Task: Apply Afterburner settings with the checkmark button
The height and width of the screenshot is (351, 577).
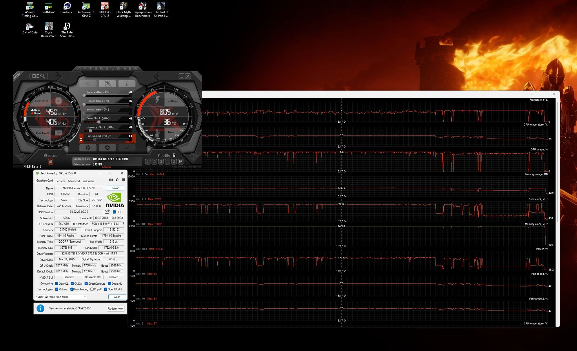Action: (x=127, y=148)
